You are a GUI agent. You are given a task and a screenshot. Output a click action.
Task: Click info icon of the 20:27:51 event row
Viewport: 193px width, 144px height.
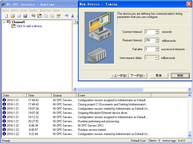coord(4,121)
